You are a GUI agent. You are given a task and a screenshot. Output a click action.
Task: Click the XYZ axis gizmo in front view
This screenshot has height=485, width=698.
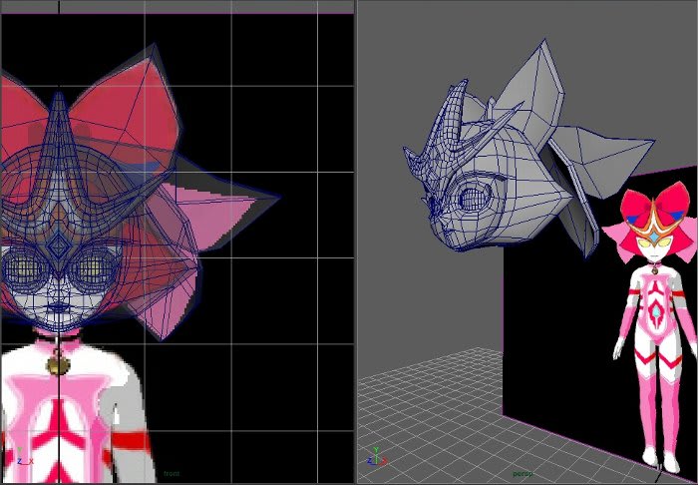coord(23,457)
